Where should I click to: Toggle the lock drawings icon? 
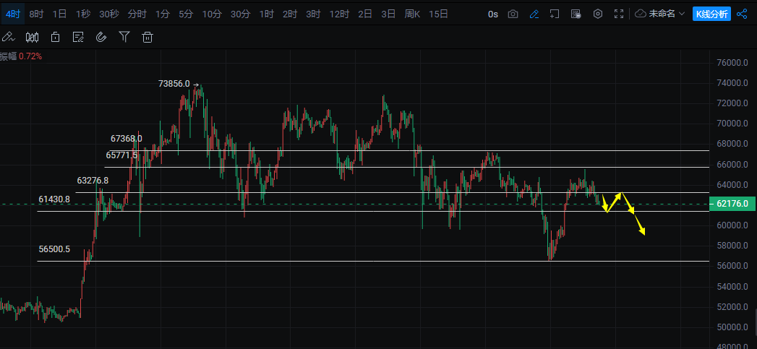click(x=55, y=37)
